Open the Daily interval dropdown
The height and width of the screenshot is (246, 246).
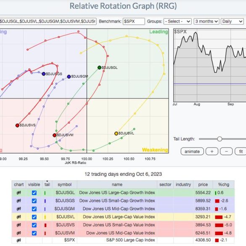[232, 21]
